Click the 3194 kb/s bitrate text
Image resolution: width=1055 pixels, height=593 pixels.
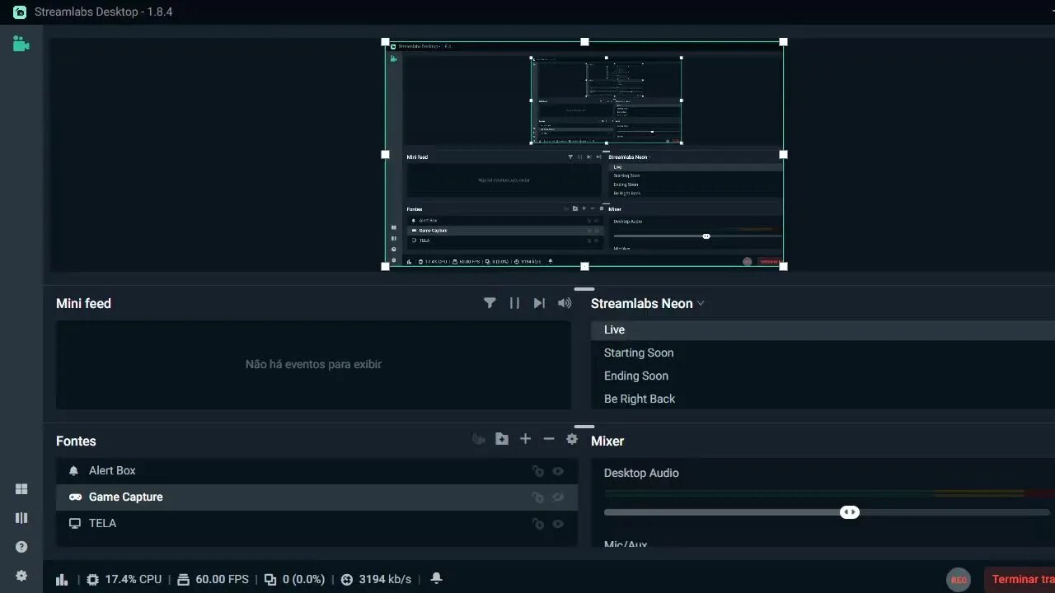(385, 579)
